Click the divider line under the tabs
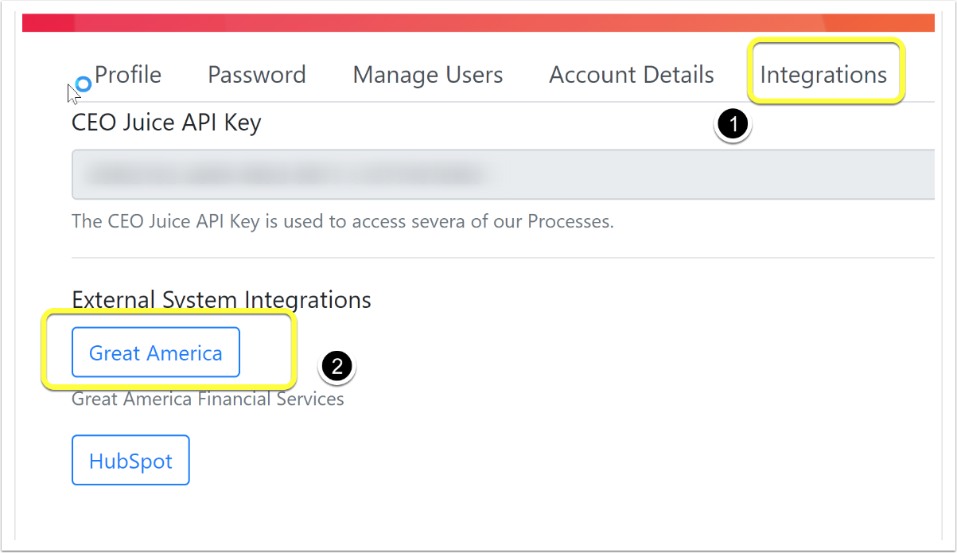957x553 pixels. (503, 102)
